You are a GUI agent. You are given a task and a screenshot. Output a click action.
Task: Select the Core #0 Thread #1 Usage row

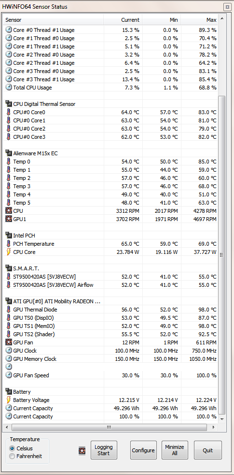pos(111,30)
